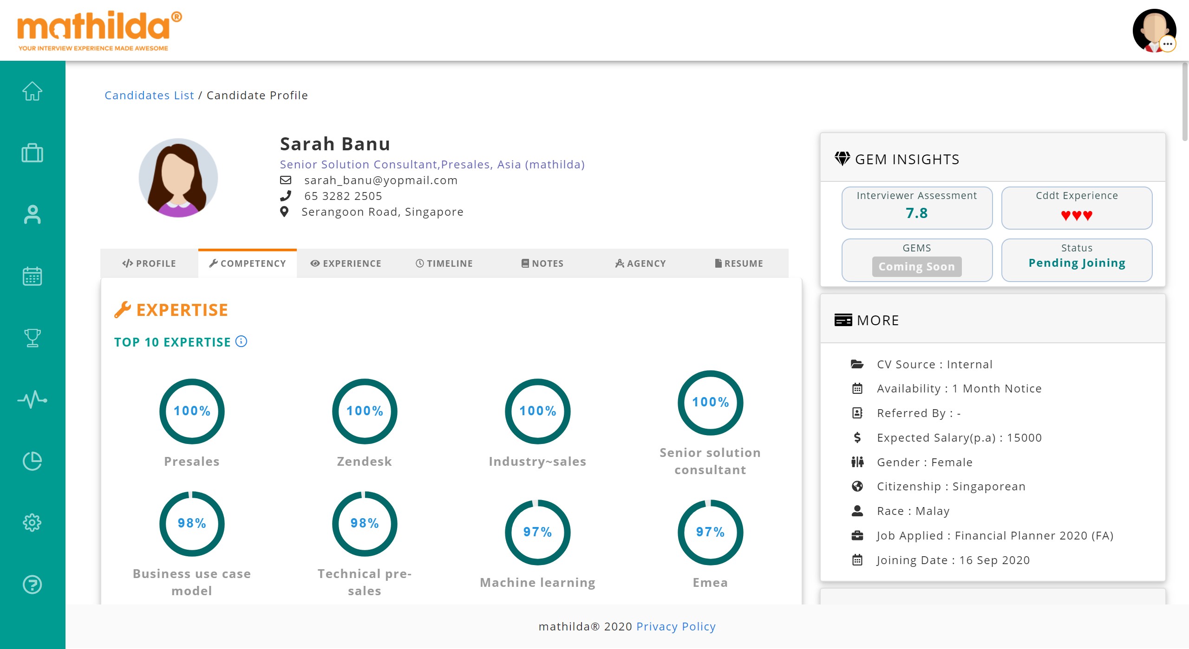Image resolution: width=1189 pixels, height=649 pixels.
Task: Click the Top 10 Expertise info icon
Action: (x=241, y=341)
